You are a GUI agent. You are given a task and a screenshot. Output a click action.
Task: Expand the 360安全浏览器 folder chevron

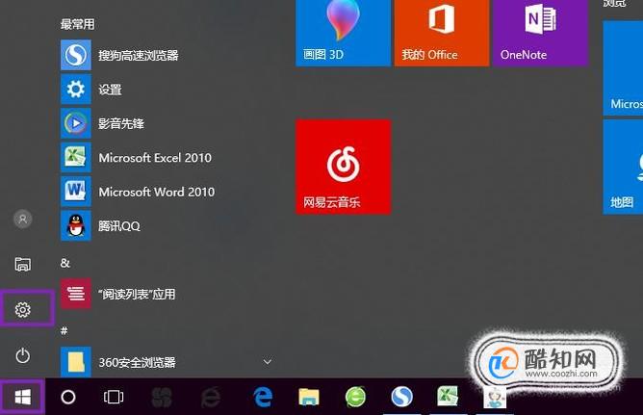268,362
